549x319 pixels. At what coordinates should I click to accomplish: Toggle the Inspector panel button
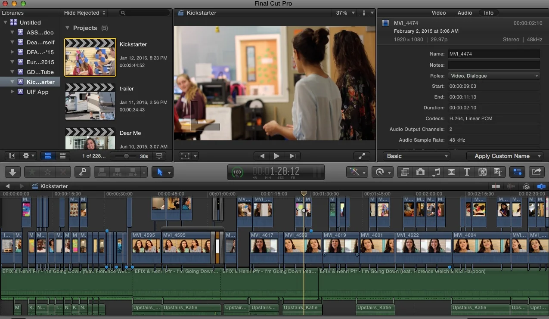pyautogui.click(x=517, y=172)
